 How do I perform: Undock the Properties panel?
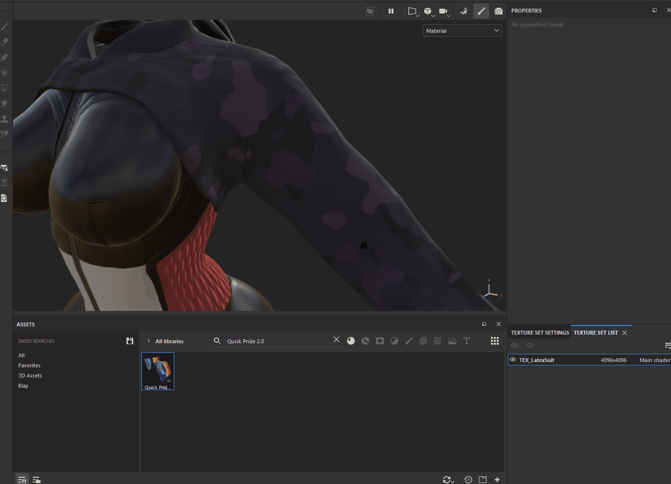[x=655, y=10]
